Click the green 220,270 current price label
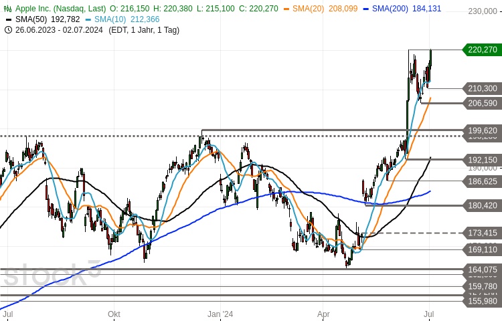 (x=482, y=50)
